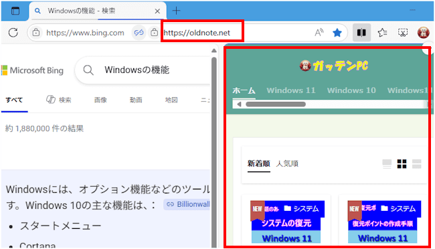Toggle the split screen button
The width and height of the screenshot is (435, 249).
click(361, 33)
